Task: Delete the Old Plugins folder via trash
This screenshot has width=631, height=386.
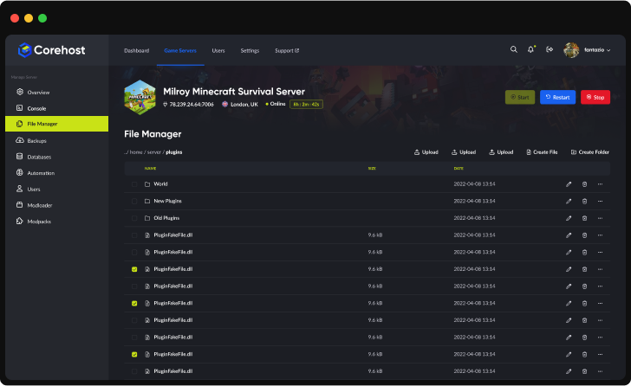Action: click(x=584, y=218)
